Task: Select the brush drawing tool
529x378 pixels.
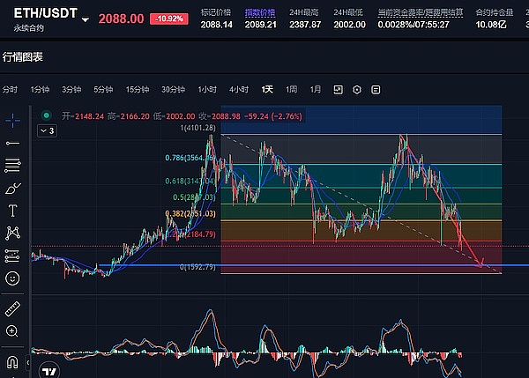Action: pyautogui.click(x=12, y=188)
